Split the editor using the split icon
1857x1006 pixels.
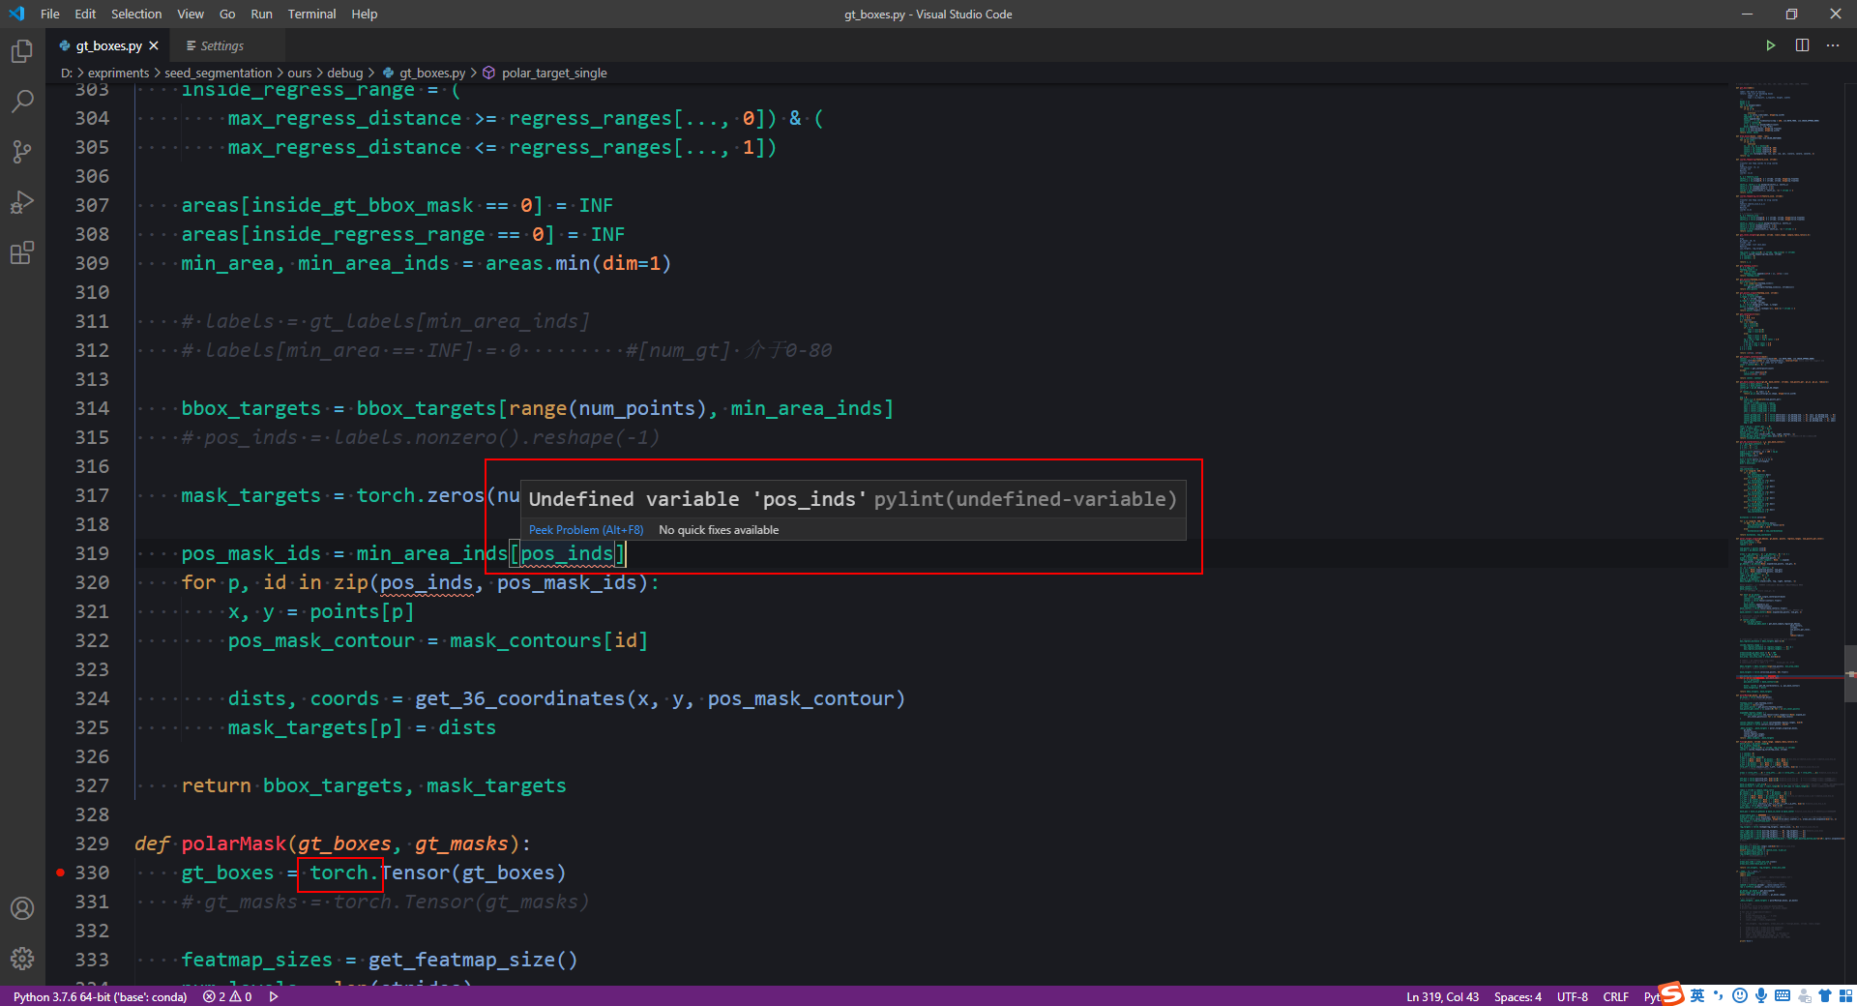1801,44
